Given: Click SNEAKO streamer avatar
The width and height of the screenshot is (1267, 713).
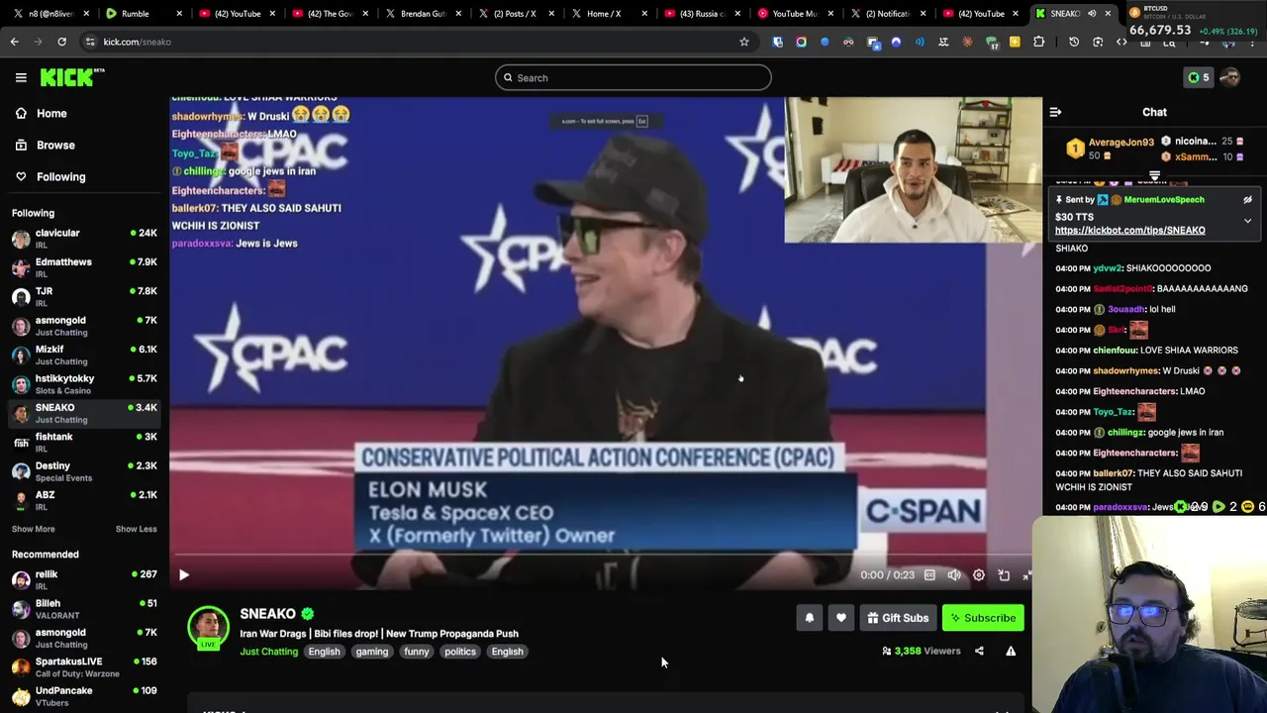Looking at the screenshot, I should [x=208, y=628].
